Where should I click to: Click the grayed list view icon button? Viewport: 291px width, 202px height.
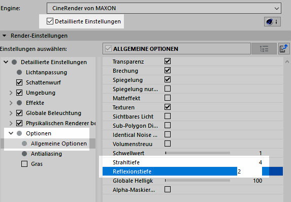pos(264,49)
